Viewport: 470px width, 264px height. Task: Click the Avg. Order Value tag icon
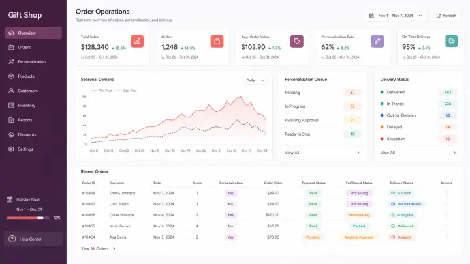297,41
